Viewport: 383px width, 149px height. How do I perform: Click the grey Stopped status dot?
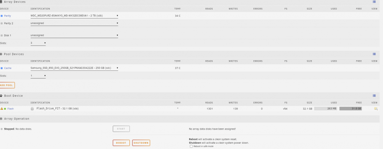pos(2,129)
